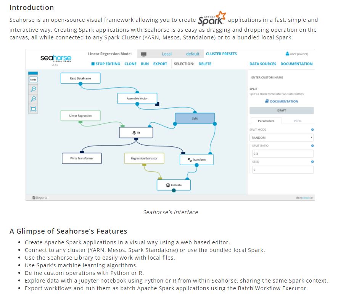Switch to the Ports tab

(x=298, y=121)
